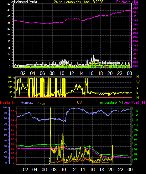Click "28.8" on the barometer axis

[135, 66]
